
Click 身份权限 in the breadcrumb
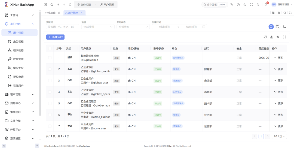tap(84, 5)
